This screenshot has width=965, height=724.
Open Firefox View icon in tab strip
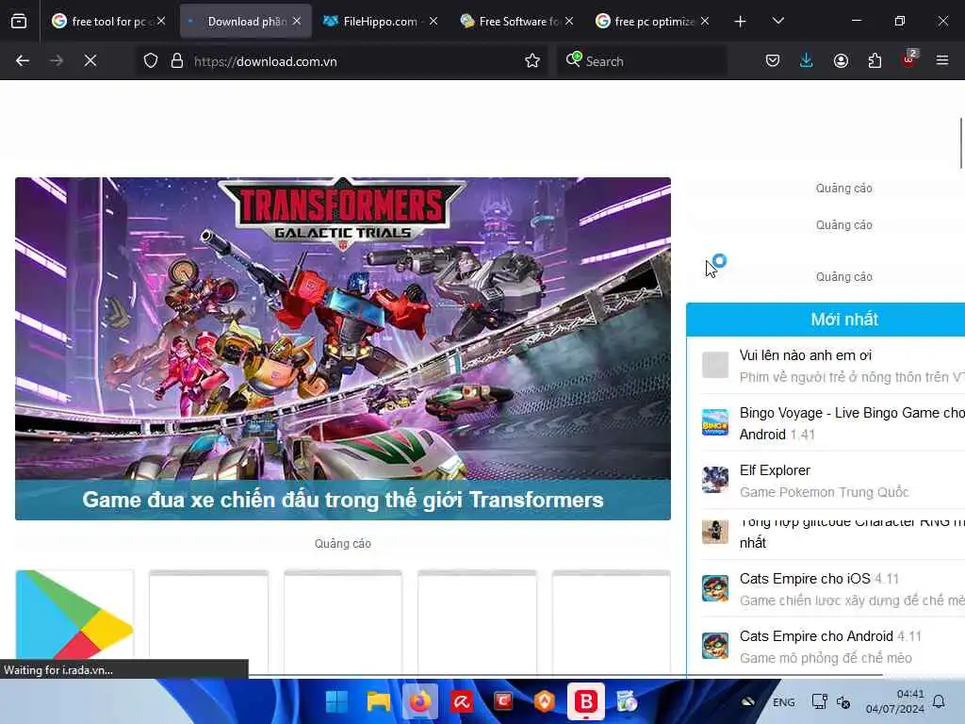(19, 22)
